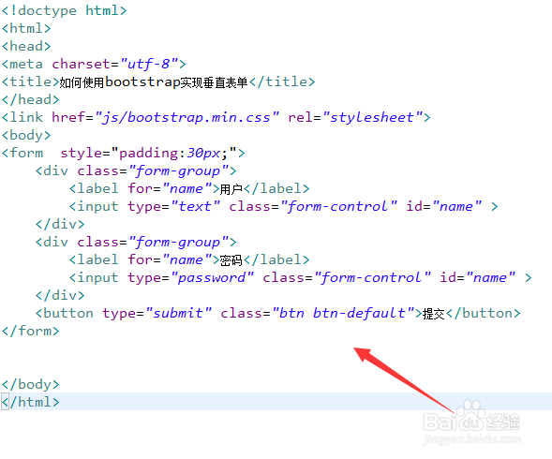552x459 pixels.
Task: Click the <!doctype html> line
Action: click(x=64, y=10)
